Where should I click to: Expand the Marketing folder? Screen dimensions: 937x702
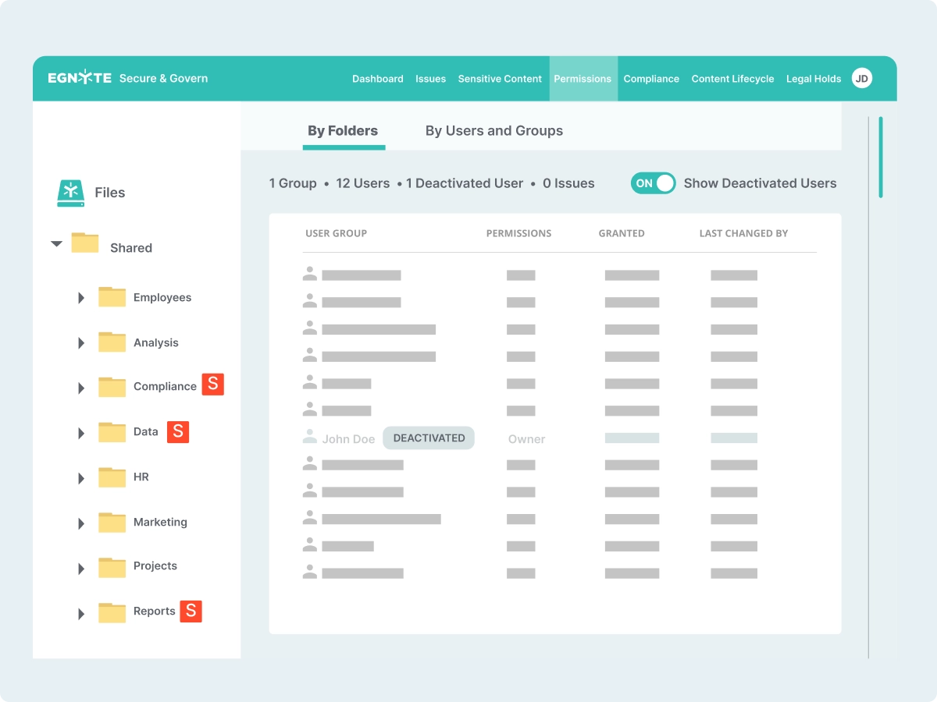[81, 523]
